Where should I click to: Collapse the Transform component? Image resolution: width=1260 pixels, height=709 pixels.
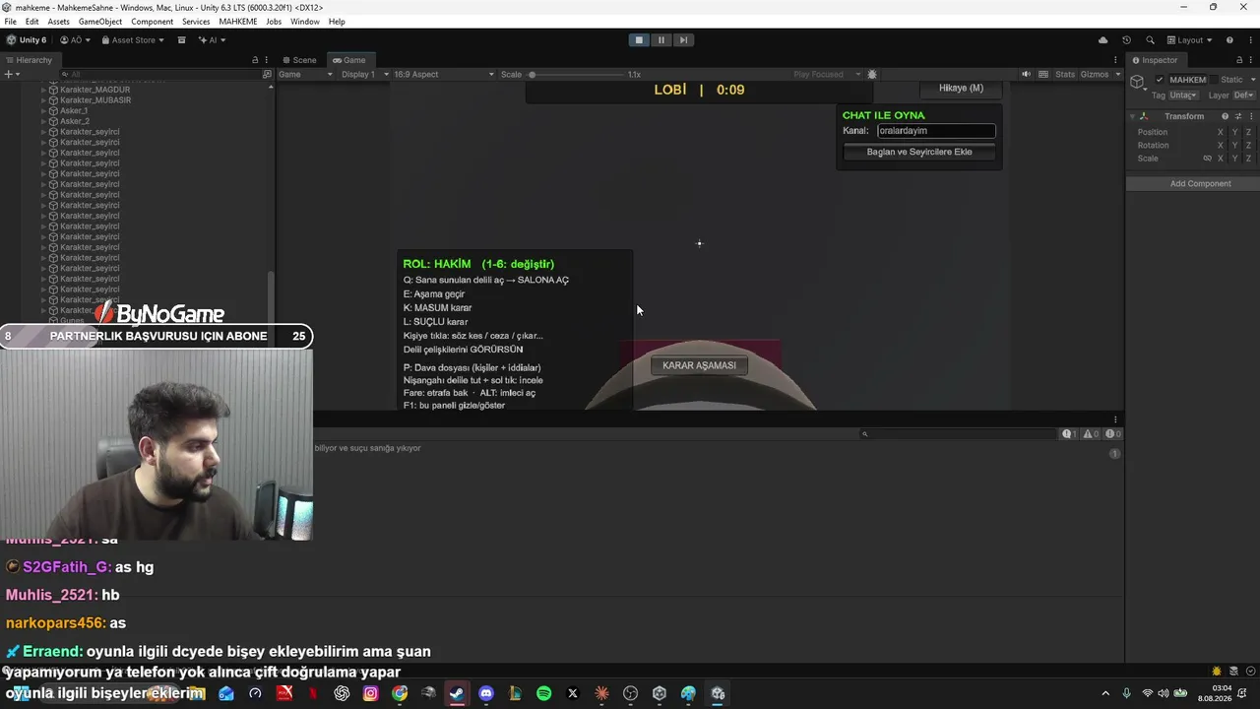click(x=1133, y=116)
